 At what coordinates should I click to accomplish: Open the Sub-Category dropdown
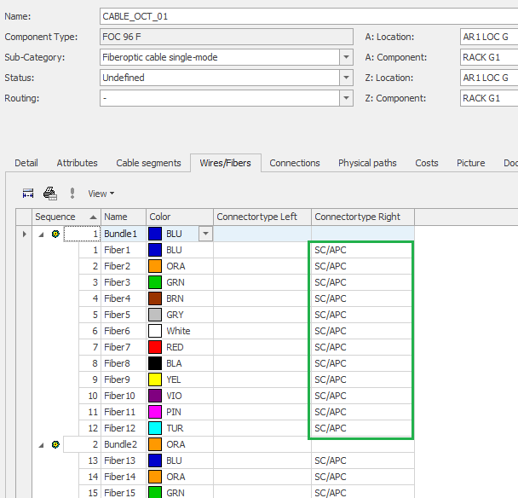pos(346,57)
